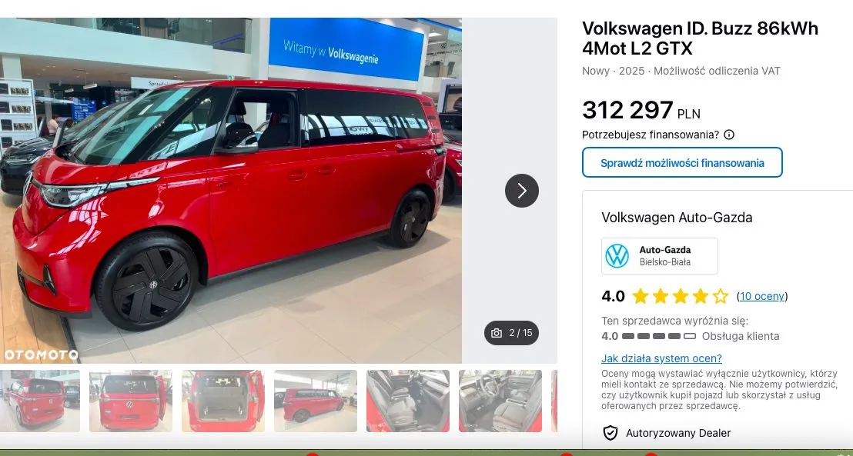Advance to the next photo with the arrow

[x=522, y=191]
